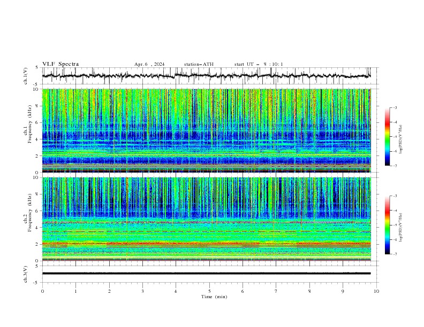This screenshot has width=424, height=327.
Task: Click the "station=ATH" header label
Action: point(199,64)
